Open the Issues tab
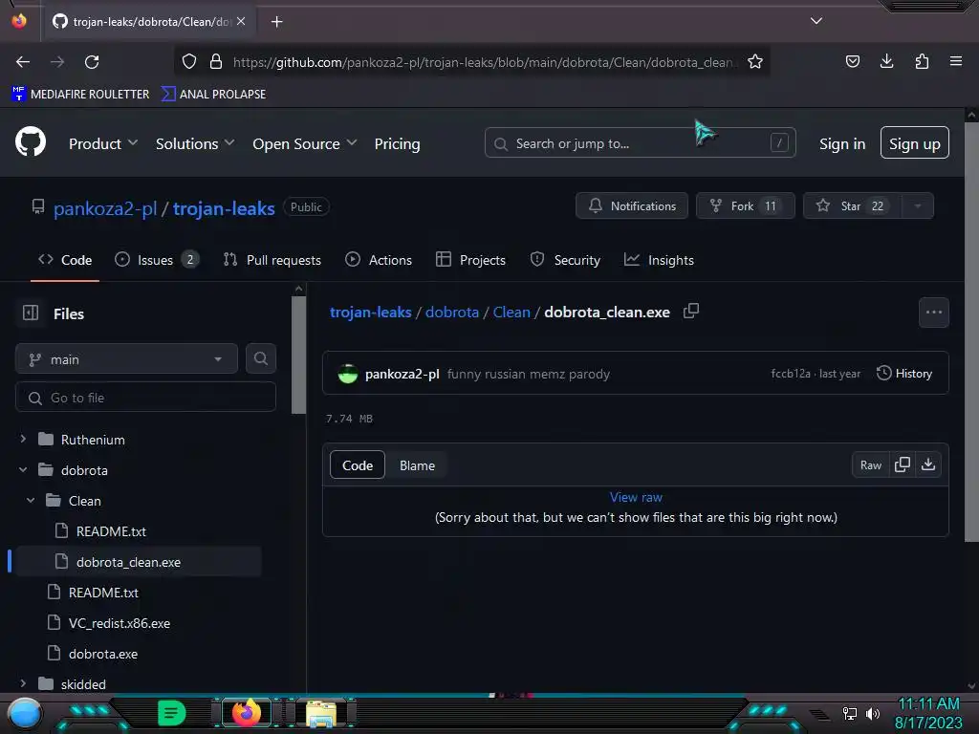979x734 pixels. (157, 260)
